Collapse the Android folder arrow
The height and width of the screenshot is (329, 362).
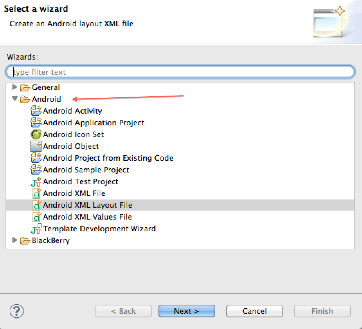[15, 99]
